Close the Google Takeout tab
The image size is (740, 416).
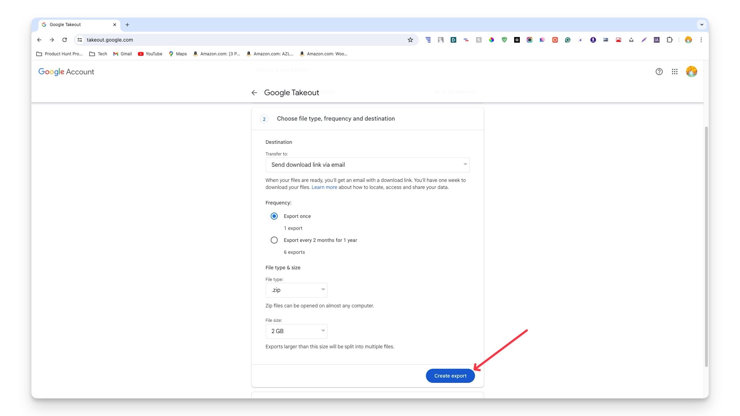114,25
